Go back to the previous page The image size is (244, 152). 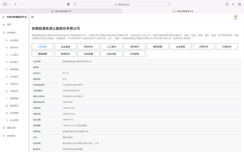(16, 4)
